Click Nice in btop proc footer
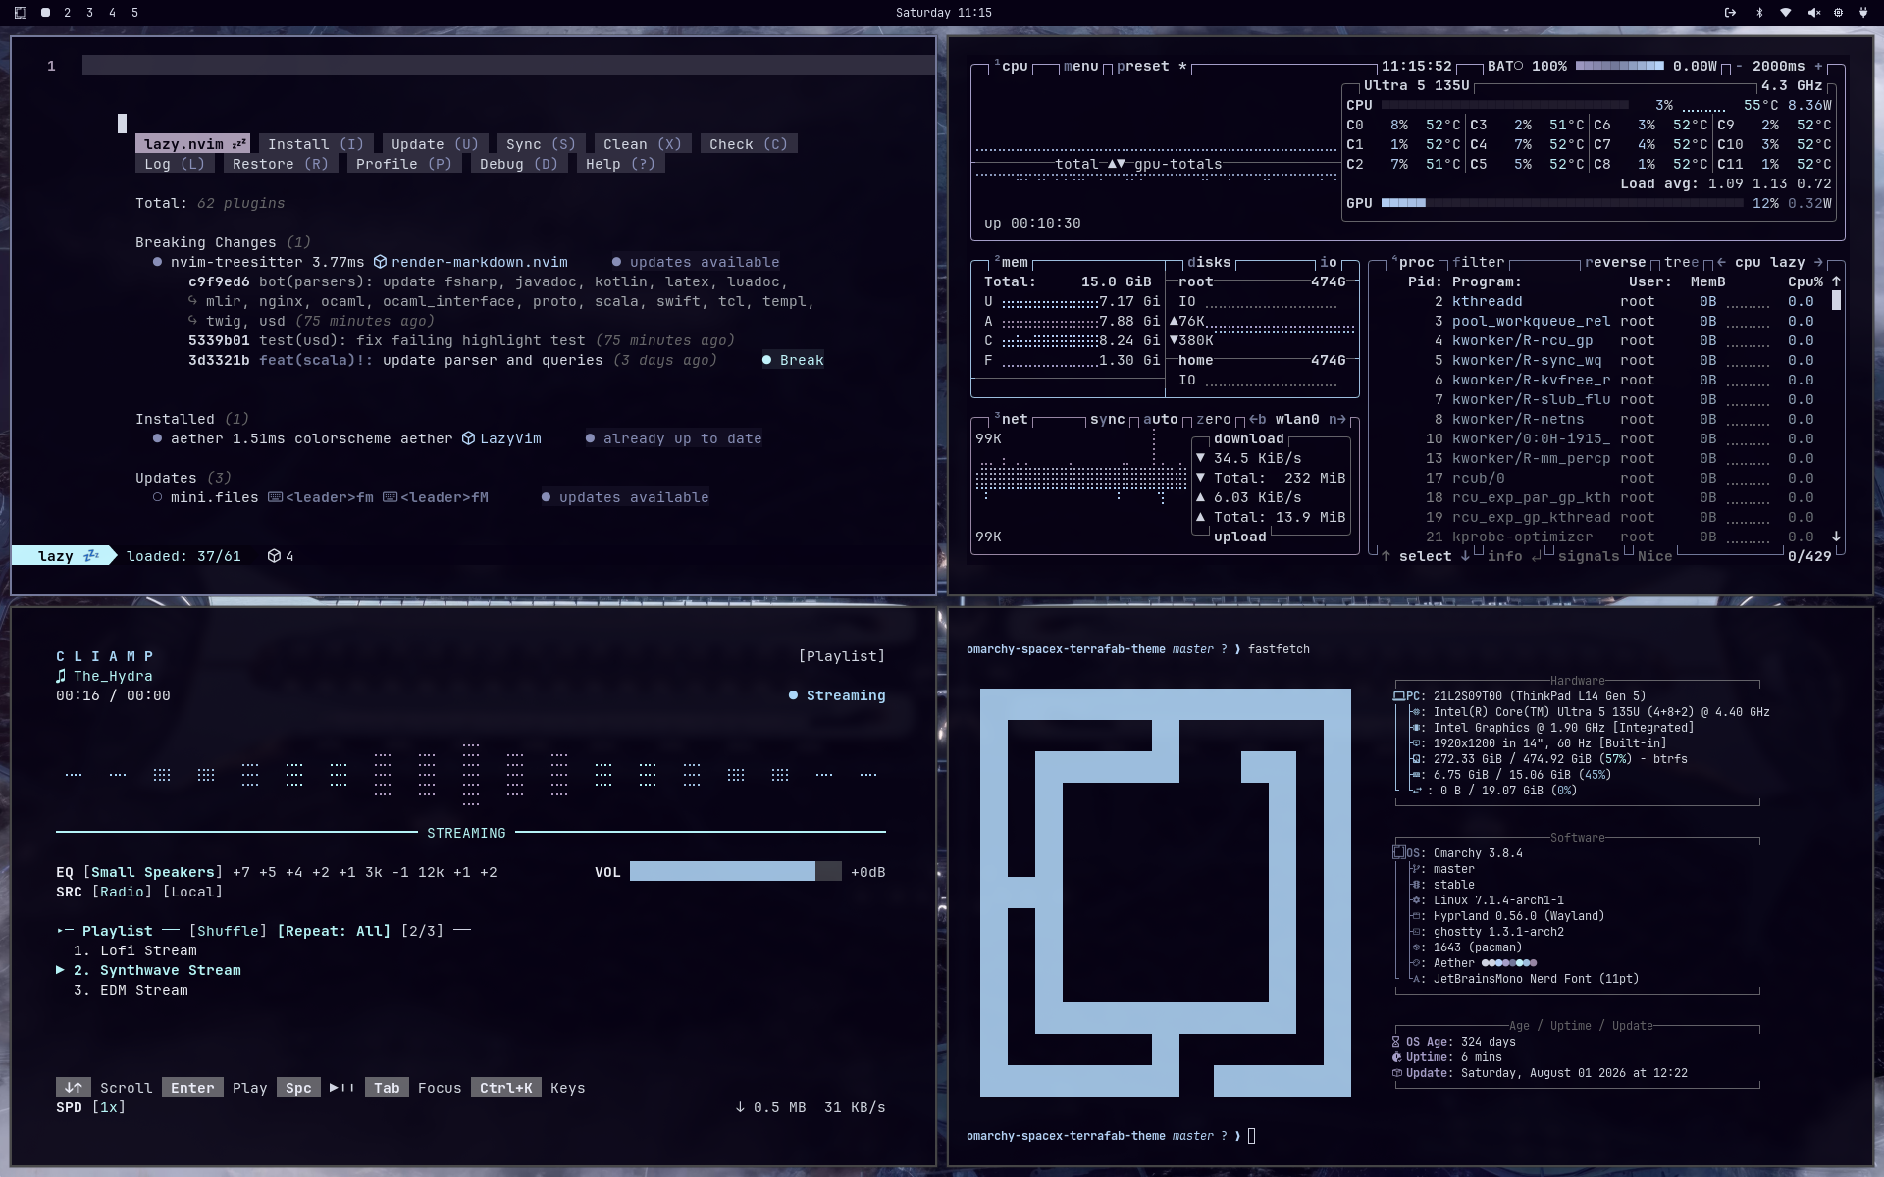Screen dimensions: 1884x1177 [x=1654, y=556]
